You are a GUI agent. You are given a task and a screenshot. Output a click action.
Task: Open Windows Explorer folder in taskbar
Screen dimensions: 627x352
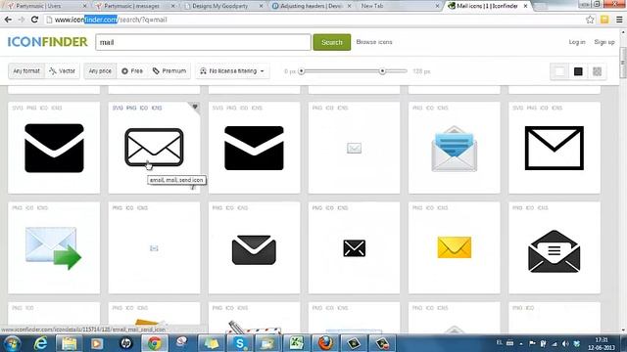click(69, 343)
